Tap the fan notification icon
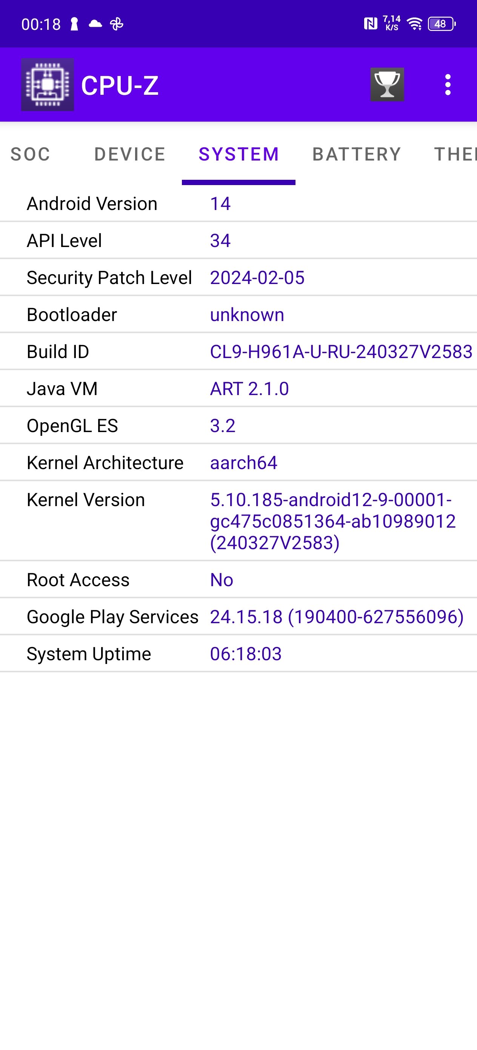The height and width of the screenshot is (1050, 477). [117, 24]
